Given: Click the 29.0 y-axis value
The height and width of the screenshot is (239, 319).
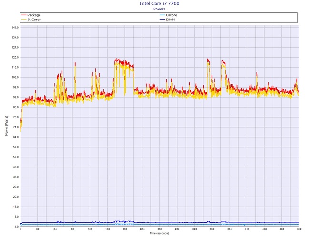Looking at the screenshot, I should coord(16,187).
